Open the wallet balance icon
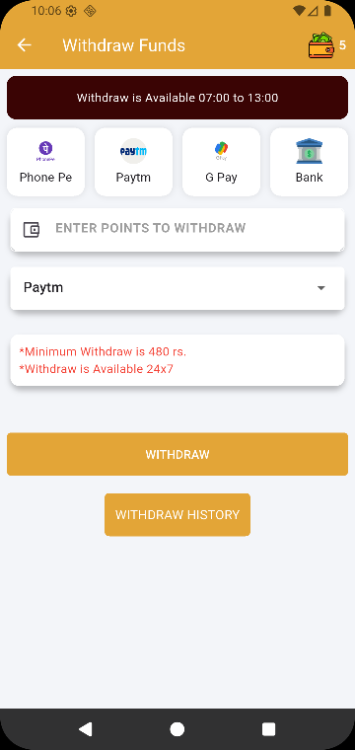The width and height of the screenshot is (355, 750). click(321, 45)
